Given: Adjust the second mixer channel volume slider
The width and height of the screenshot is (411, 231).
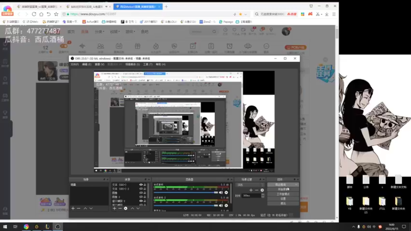Looking at the screenshot, I should pos(186,206).
